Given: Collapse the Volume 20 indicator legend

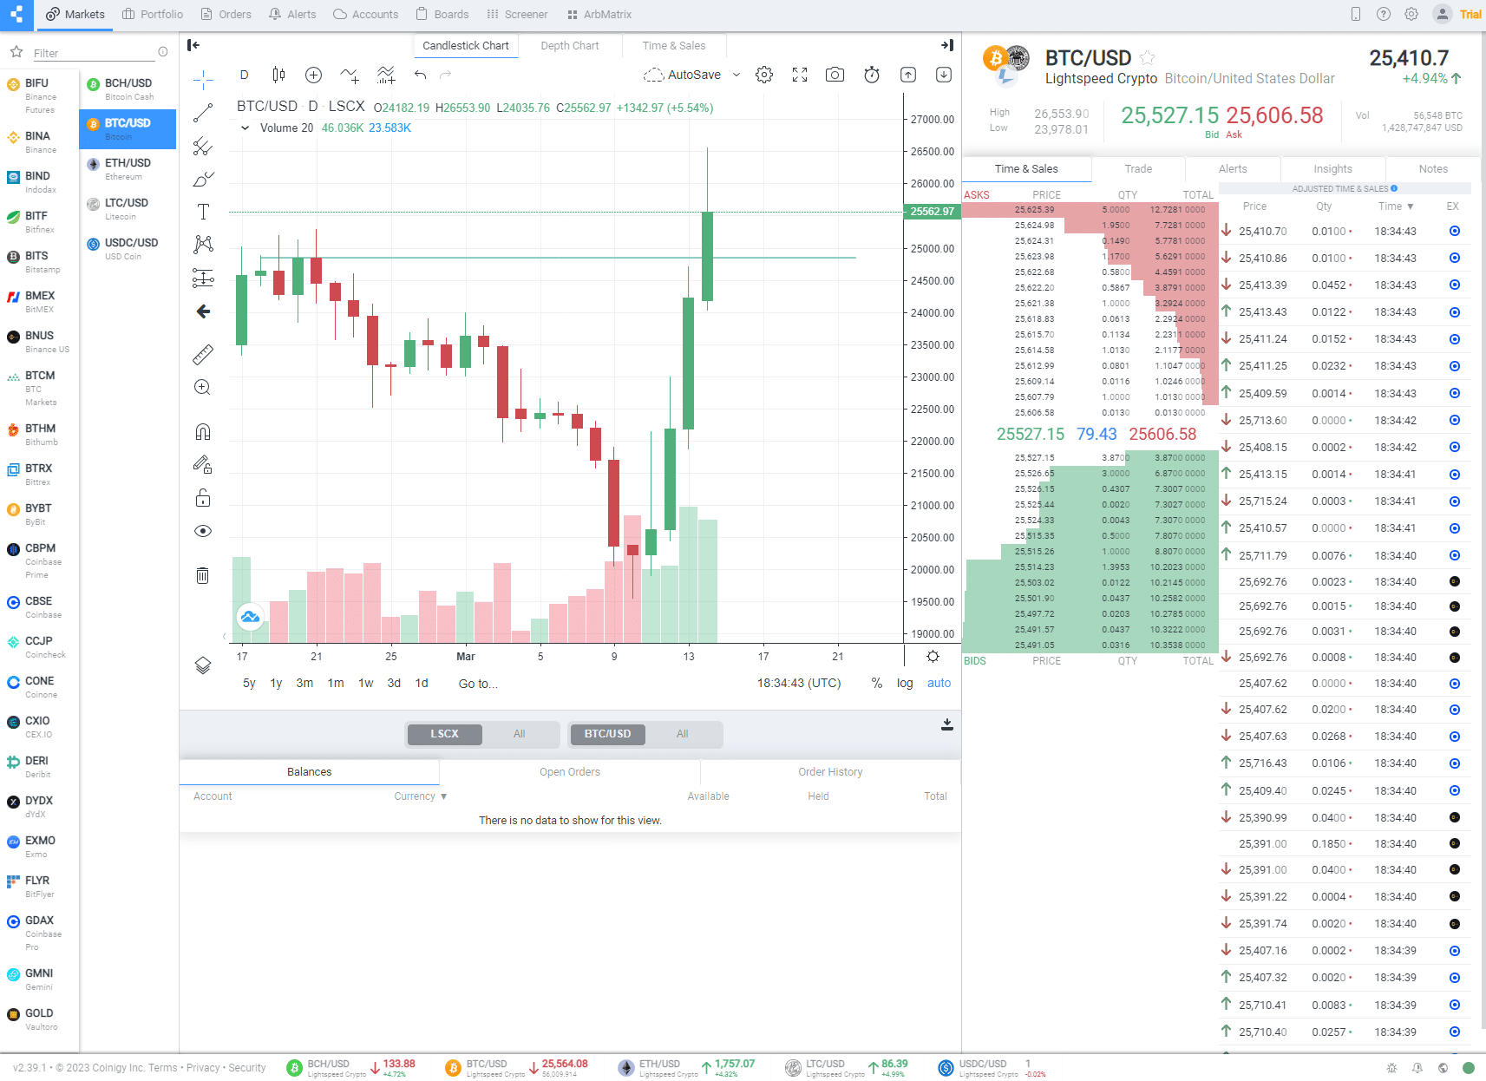Looking at the screenshot, I should coord(245,128).
